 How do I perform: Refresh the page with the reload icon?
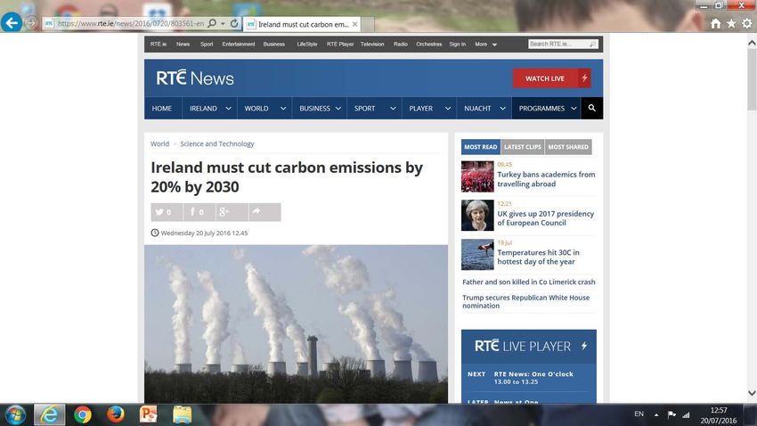pyautogui.click(x=234, y=23)
